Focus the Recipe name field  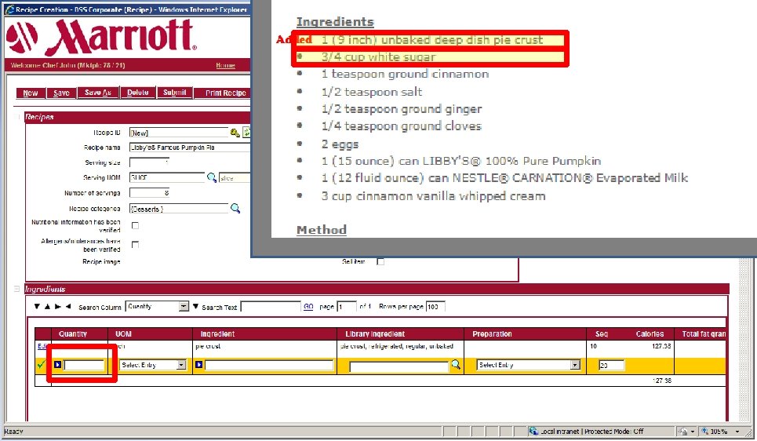tap(190, 148)
